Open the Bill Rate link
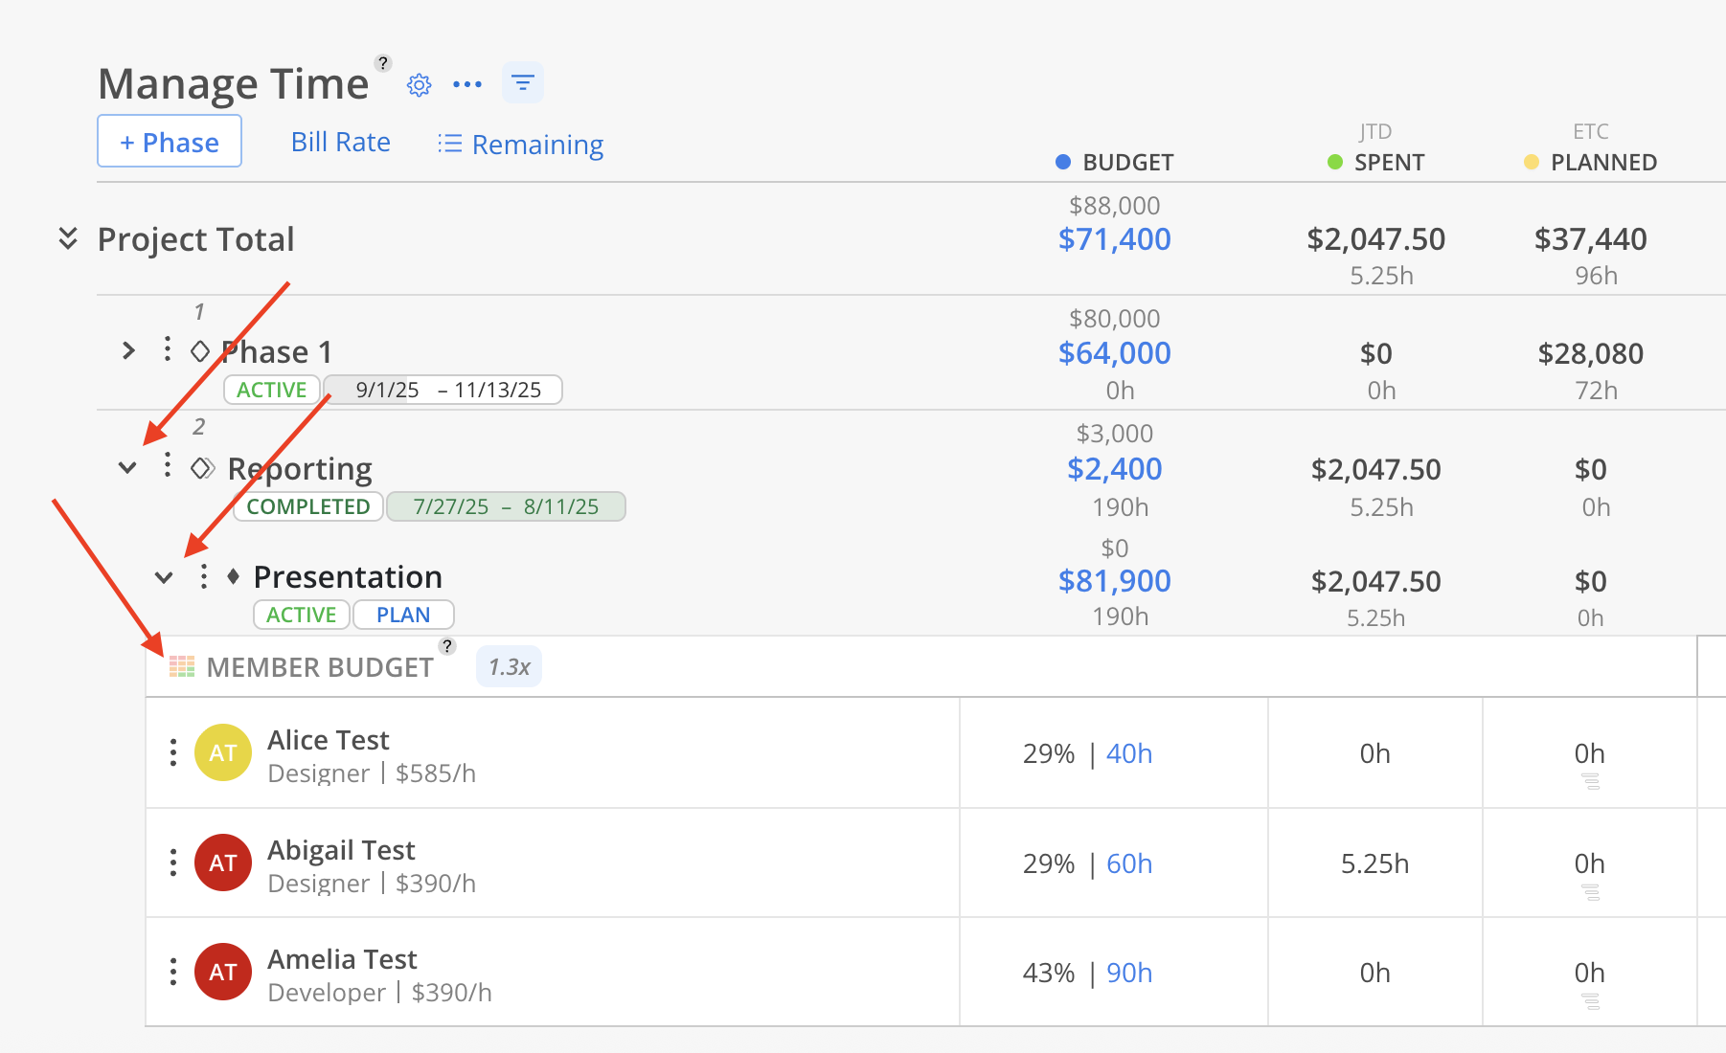The width and height of the screenshot is (1726, 1053). (x=341, y=143)
